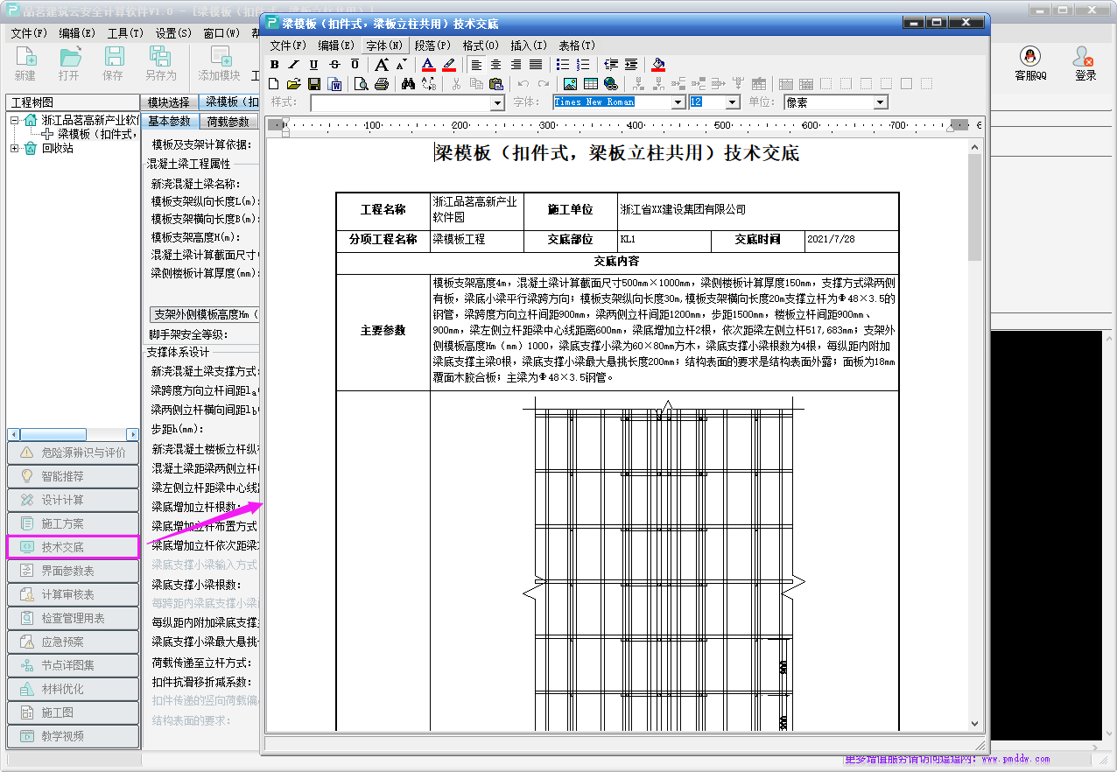Screen dimensions: 1117x772
Task: Print the document with the printer icon
Action: [x=382, y=84]
